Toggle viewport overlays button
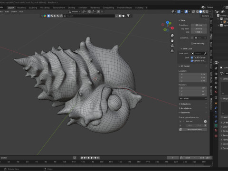This screenshot has width=228, height=171. 186,11
